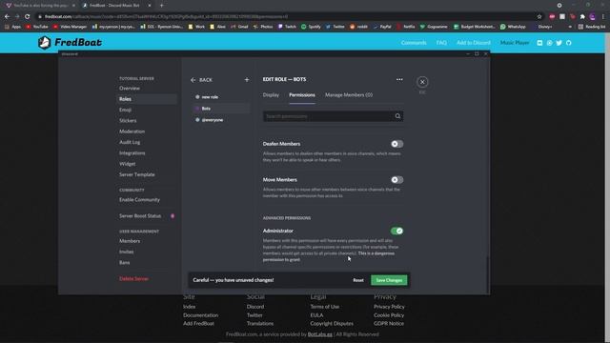Bookmark this page with star icon
The image size is (610, 343).
click(x=539, y=17)
